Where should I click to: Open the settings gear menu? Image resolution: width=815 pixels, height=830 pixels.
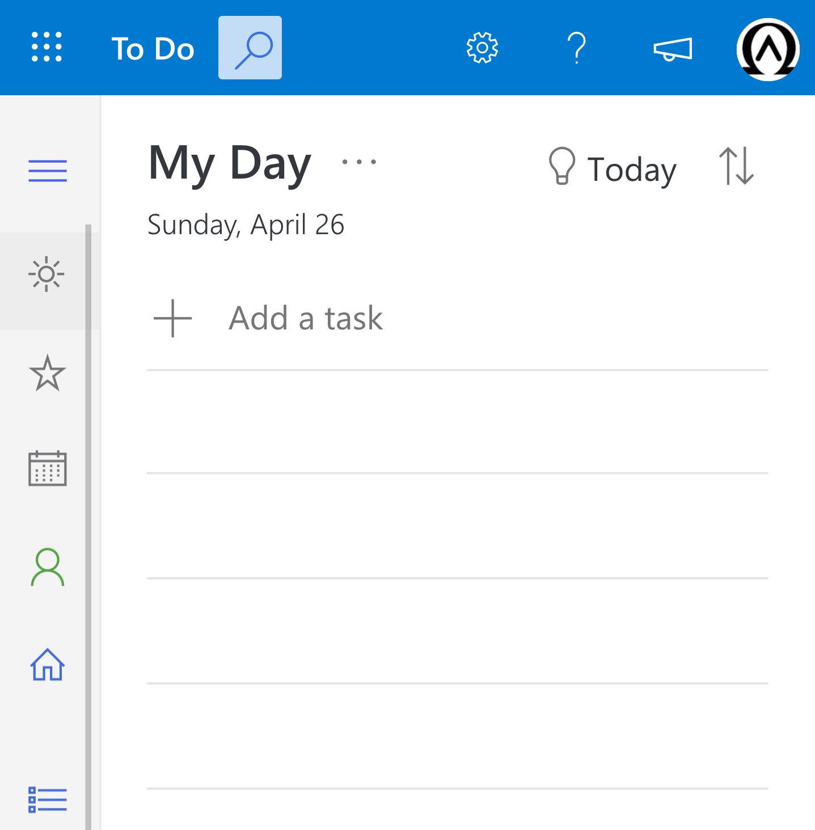click(x=482, y=48)
